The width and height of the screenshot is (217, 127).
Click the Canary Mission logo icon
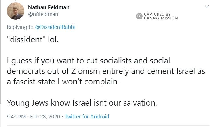[139, 16]
